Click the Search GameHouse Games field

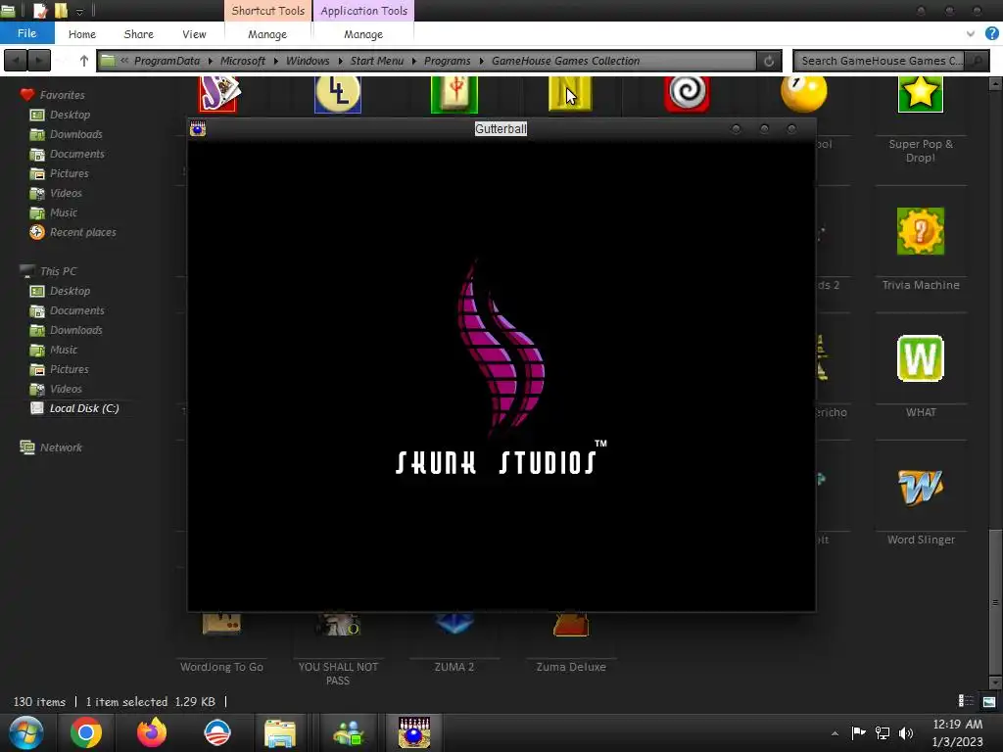click(x=882, y=61)
